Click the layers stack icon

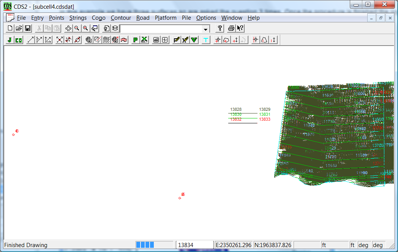[x=115, y=28]
